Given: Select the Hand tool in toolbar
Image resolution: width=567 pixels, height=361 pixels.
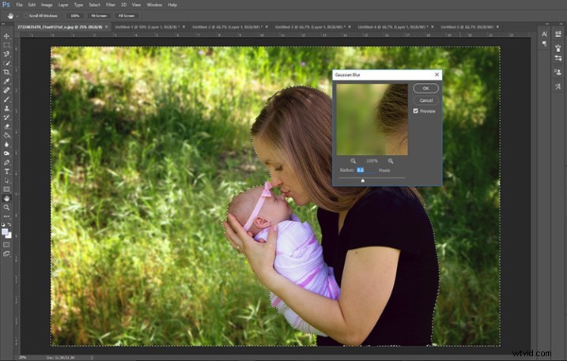Looking at the screenshot, I should (x=6, y=198).
